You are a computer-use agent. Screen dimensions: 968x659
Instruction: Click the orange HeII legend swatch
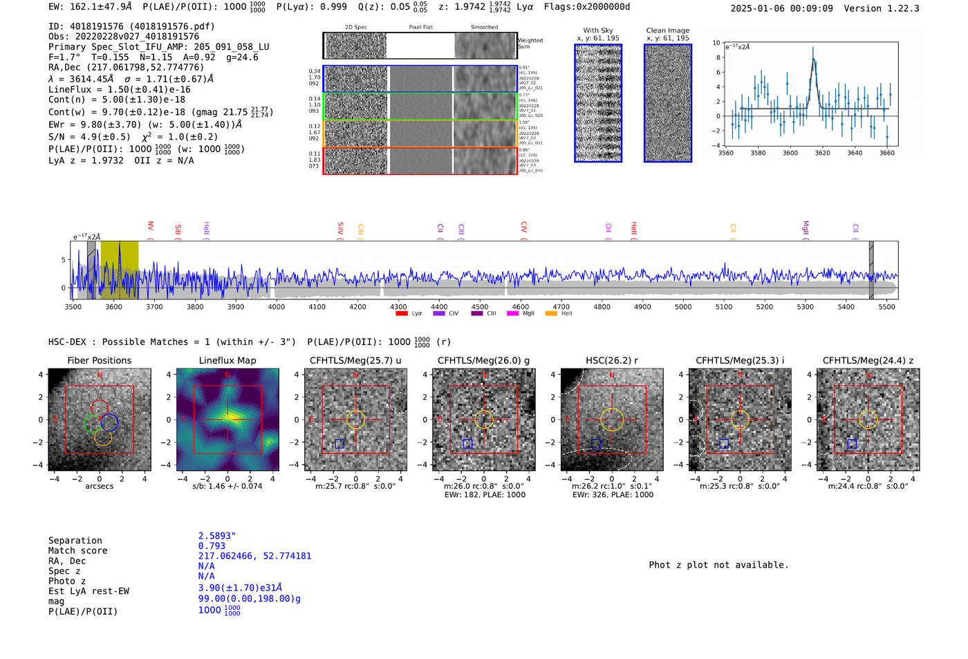pos(551,313)
